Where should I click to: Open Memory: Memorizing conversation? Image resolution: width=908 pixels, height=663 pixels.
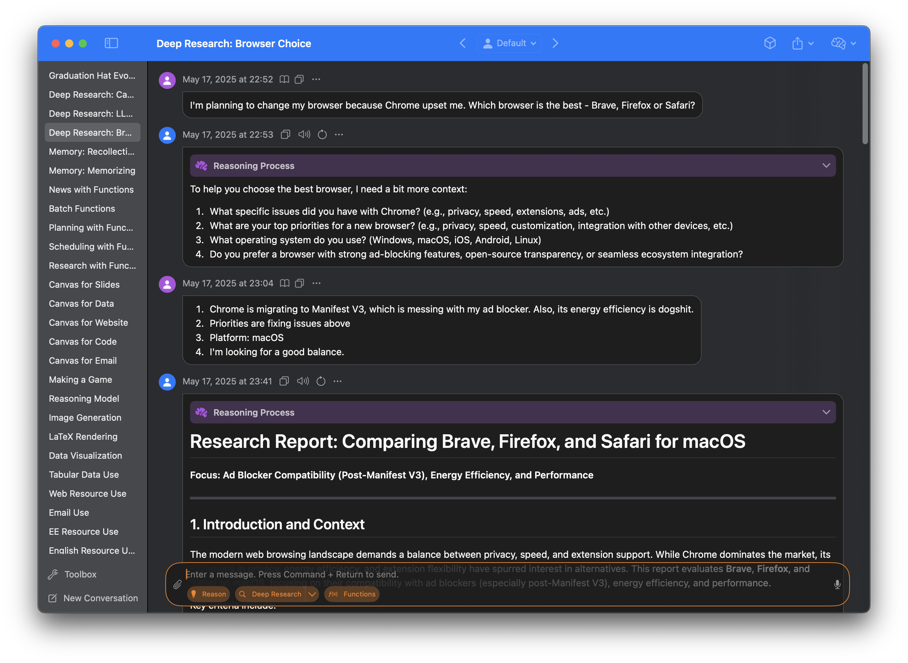(92, 171)
